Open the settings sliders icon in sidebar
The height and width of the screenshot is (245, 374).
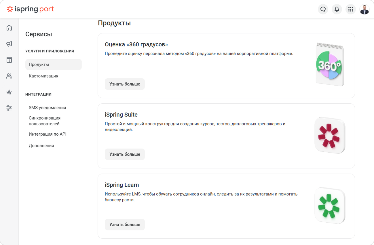[9, 108]
